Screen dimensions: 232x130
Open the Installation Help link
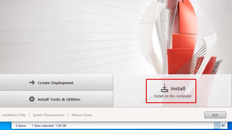tap(14, 115)
